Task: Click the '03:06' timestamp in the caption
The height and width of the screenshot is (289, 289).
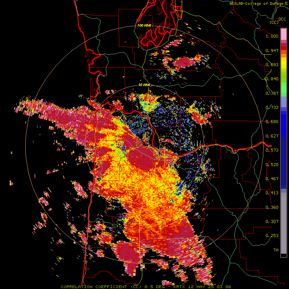Action: click(223, 287)
